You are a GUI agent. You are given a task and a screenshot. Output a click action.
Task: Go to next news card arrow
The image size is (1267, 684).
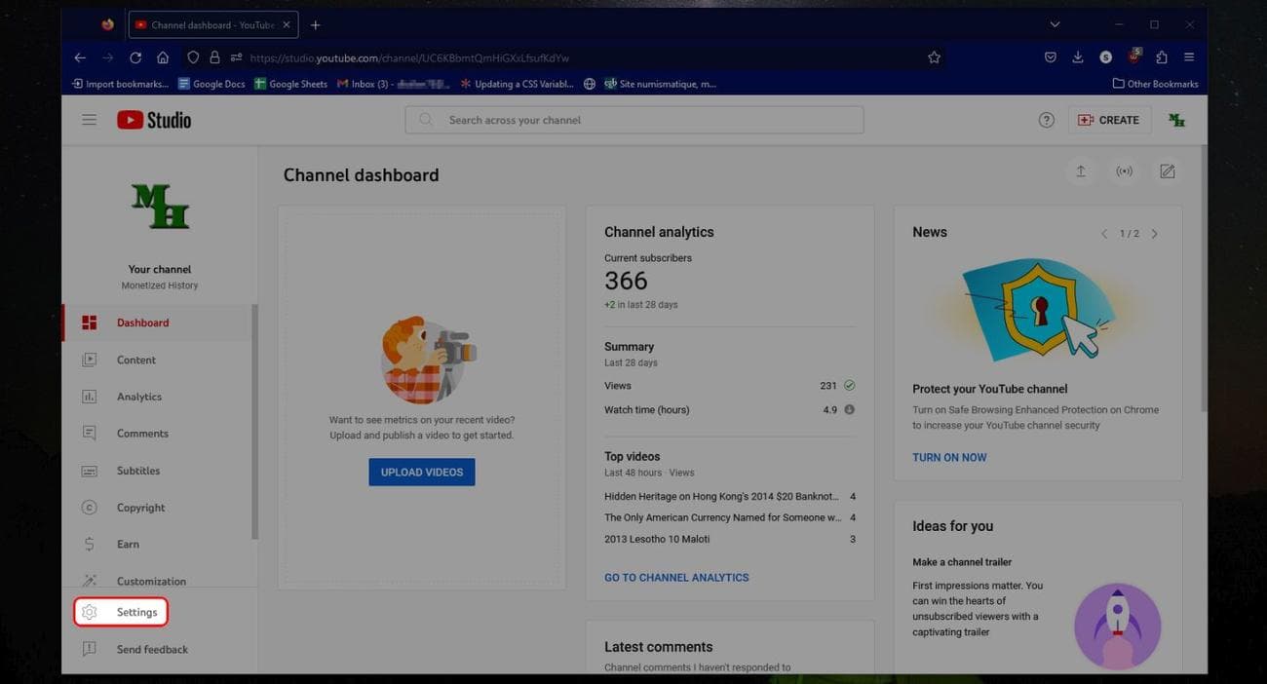pyautogui.click(x=1155, y=234)
